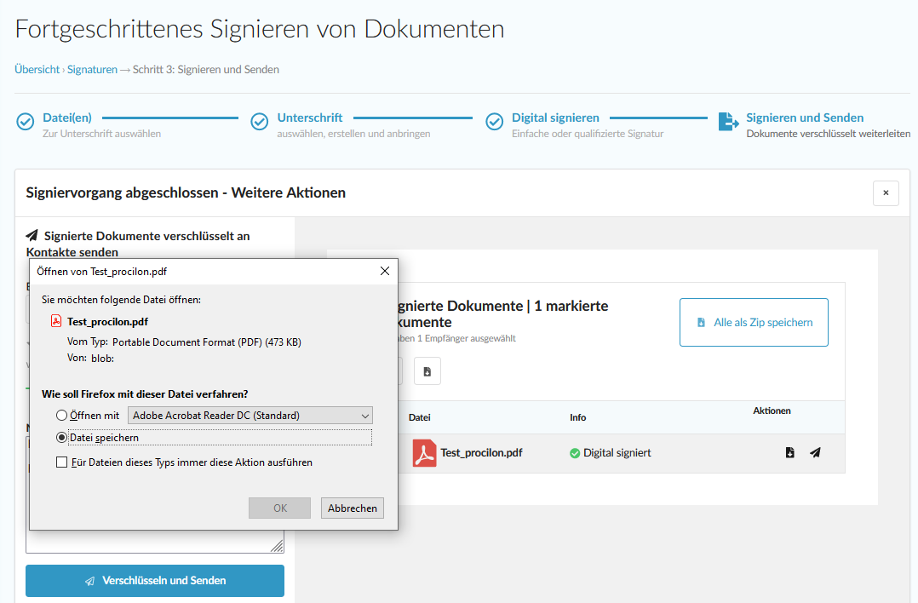This screenshot has height=603, width=918.
Task: Close the 'Signiervorgang abgeschlossen' panel with ×
Action: click(885, 193)
